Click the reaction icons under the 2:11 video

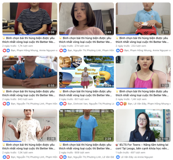pyautogui.click(x=120, y=50)
